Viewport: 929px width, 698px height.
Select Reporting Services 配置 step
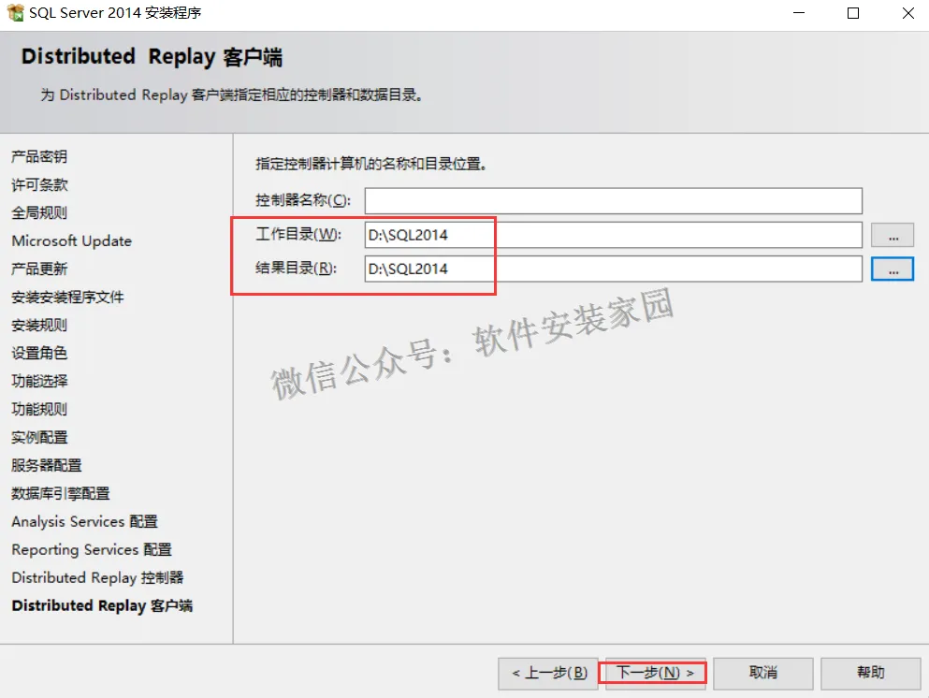click(x=92, y=550)
